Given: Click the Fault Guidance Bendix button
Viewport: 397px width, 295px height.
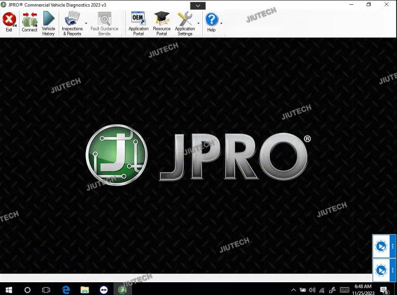Looking at the screenshot, I should coord(104,23).
